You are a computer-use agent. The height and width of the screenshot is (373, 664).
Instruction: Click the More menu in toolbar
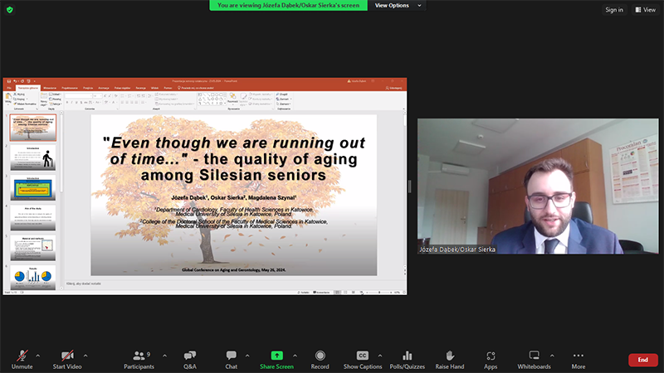coord(579,356)
